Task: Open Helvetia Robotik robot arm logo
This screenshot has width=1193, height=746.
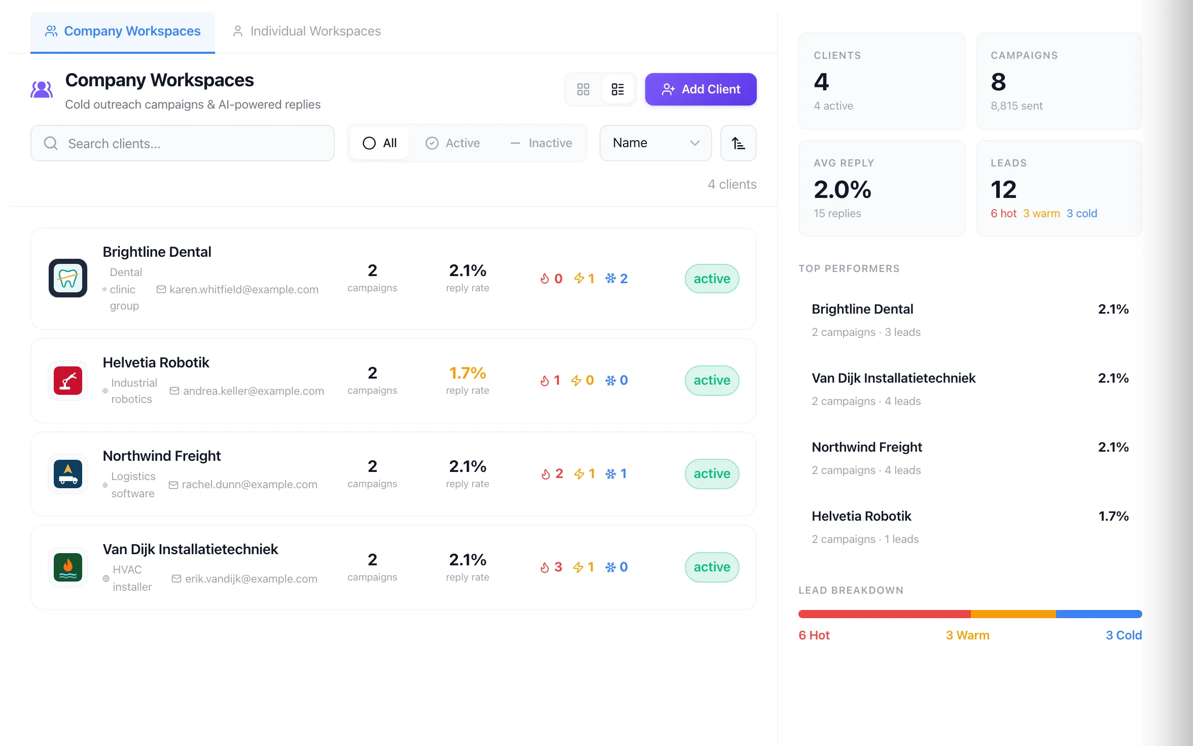Action: [x=68, y=381]
